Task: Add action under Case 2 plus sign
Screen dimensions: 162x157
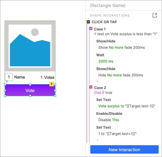Action: tap(97, 140)
